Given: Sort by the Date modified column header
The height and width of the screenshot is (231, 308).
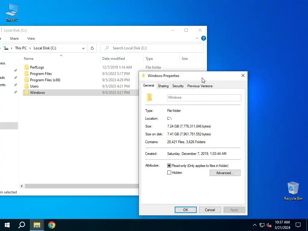Looking at the screenshot, I should click(113, 59).
